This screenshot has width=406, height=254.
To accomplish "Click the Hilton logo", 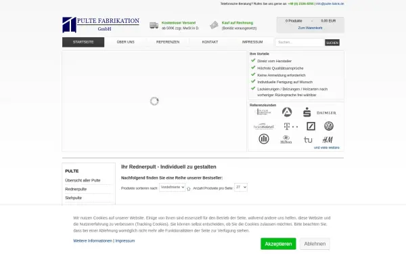I will pos(286,140).
